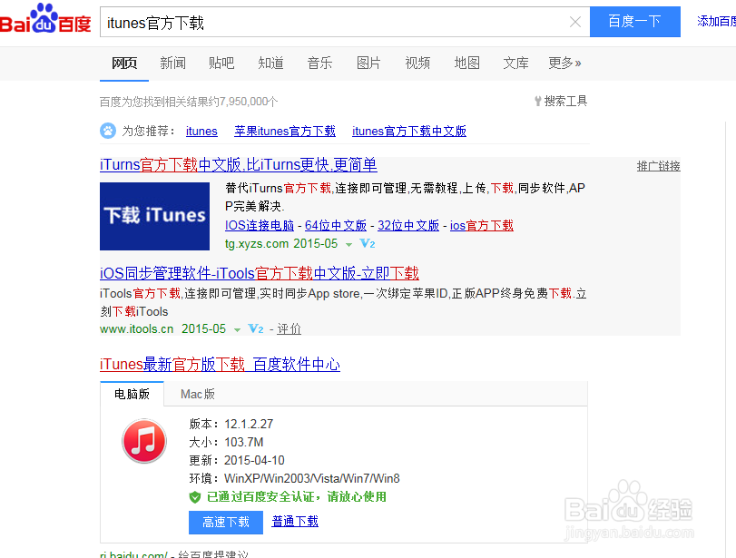736x558 pixels.
Task: Open the 更多» menu
Action: (x=564, y=63)
